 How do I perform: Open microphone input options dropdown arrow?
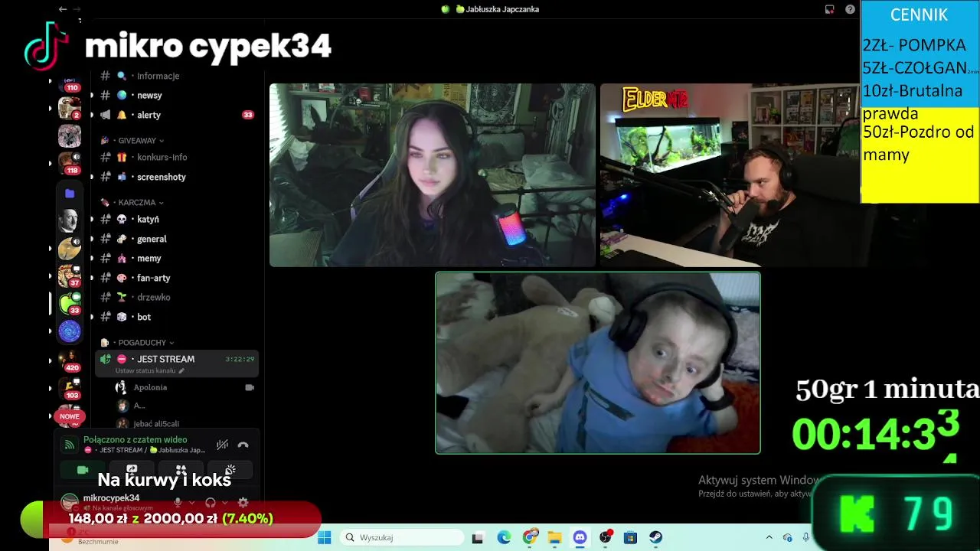coord(191,503)
